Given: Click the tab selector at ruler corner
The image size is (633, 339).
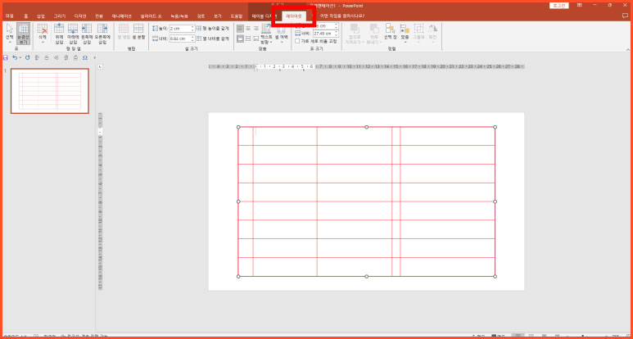Looking at the screenshot, I should coord(101,66).
